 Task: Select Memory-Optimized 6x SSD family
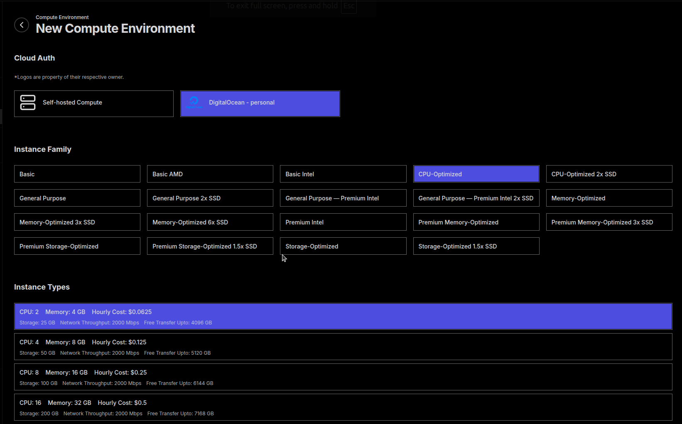210,222
